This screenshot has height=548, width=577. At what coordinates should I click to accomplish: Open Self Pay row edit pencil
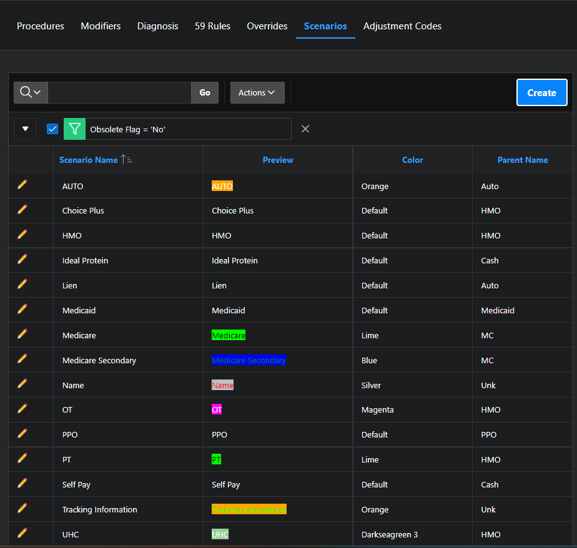(x=22, y=483)
